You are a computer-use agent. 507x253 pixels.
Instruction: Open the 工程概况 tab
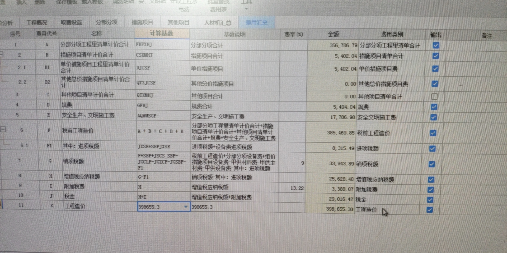36,23
